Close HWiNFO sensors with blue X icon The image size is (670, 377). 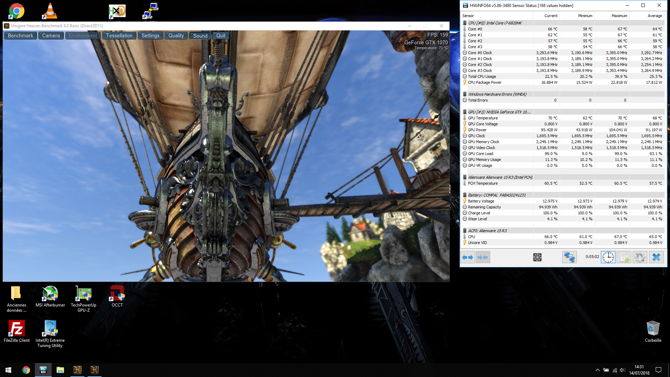pos(656,257)
